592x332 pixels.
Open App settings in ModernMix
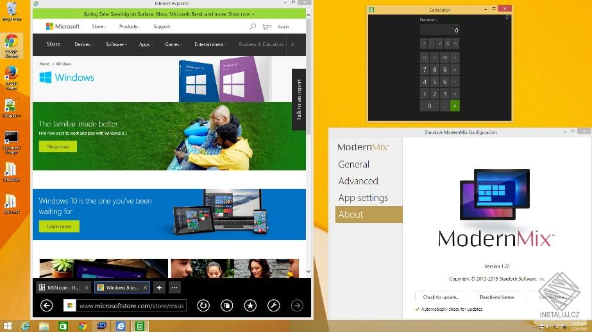[363, 198]
